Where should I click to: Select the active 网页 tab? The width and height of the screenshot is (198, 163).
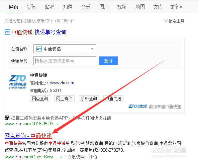(x=14, y=7)
